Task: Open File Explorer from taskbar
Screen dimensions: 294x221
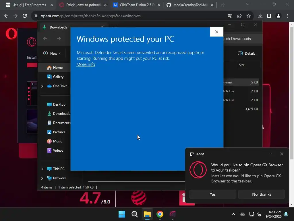Action: pos(147,214)
